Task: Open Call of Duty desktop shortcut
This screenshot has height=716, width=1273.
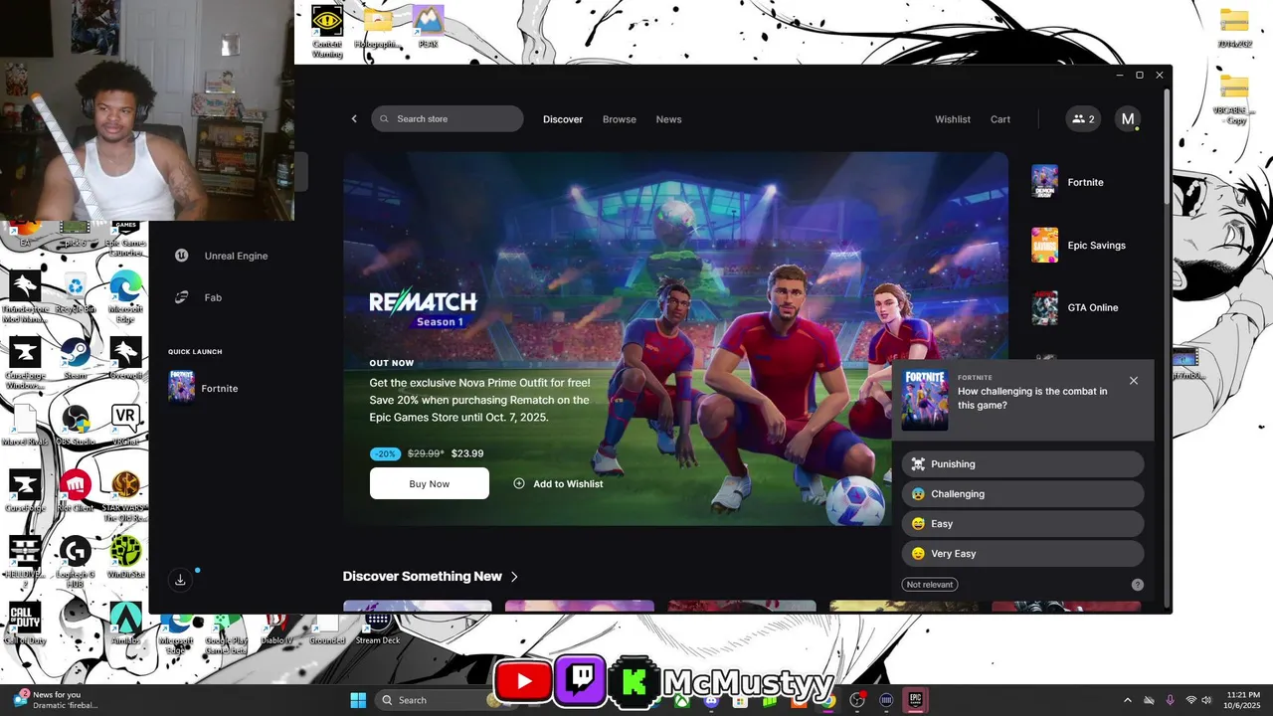Action: pos(25,623)
